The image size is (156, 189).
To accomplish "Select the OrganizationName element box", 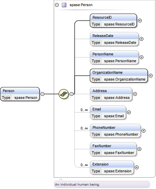I will pos(119,76).
